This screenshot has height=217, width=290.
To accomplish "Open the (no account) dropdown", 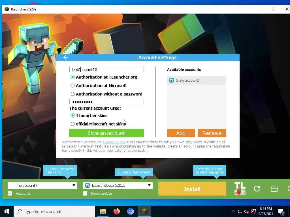I will pyautogui.click(x=42, y=185).
